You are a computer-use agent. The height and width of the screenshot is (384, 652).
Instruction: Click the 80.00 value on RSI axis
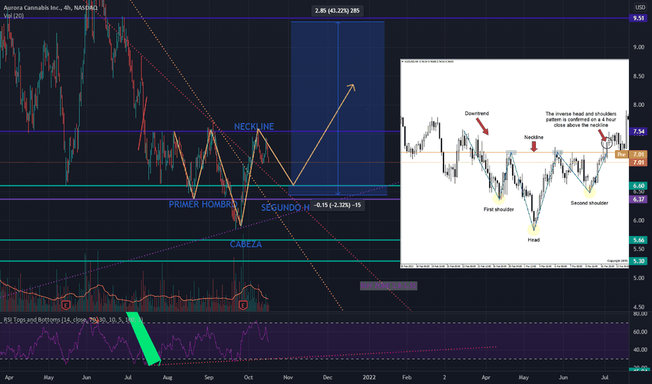point(640,314)
